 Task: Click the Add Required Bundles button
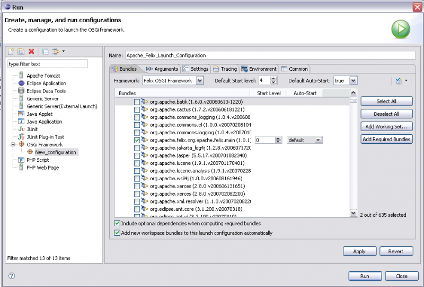(386, 139)
